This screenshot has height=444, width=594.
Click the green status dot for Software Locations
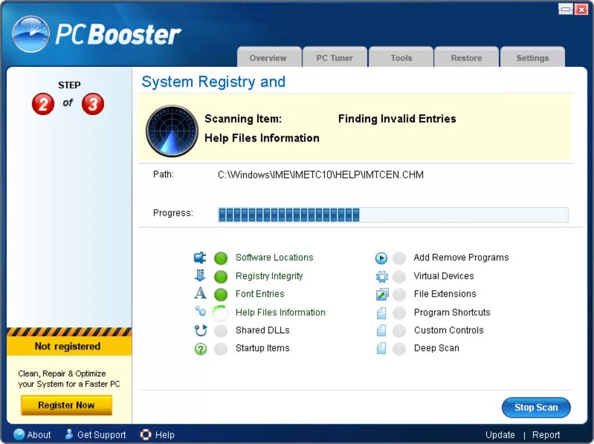(221, 258)
